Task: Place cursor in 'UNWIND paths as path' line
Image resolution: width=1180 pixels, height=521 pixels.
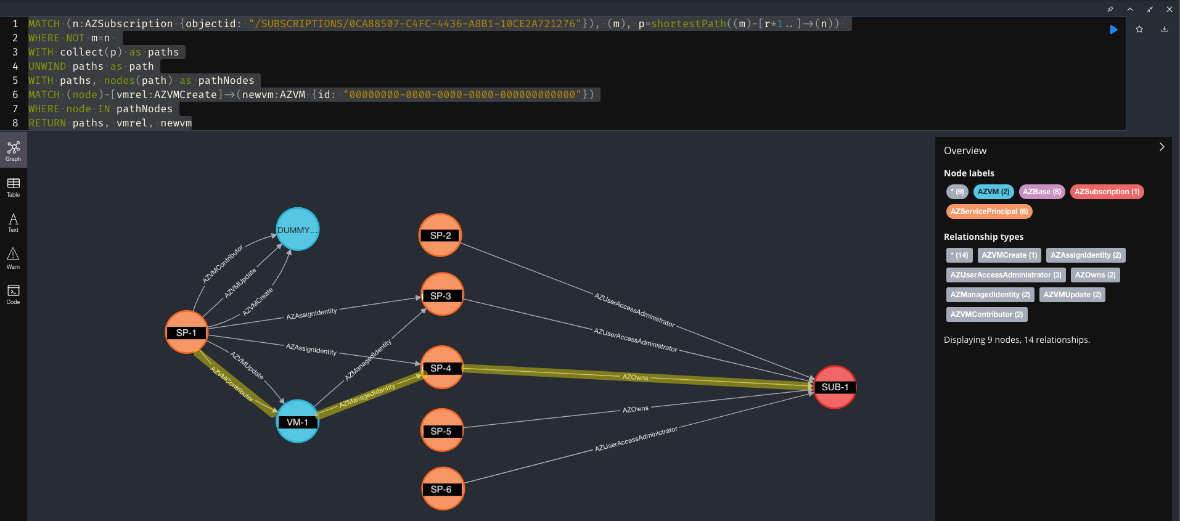Action: (x=91, y=66)
